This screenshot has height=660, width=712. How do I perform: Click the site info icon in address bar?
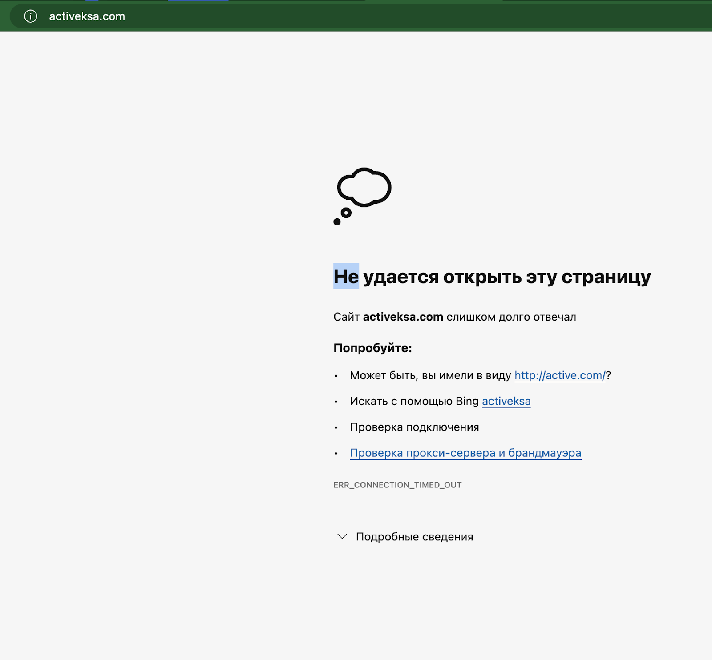31,16
